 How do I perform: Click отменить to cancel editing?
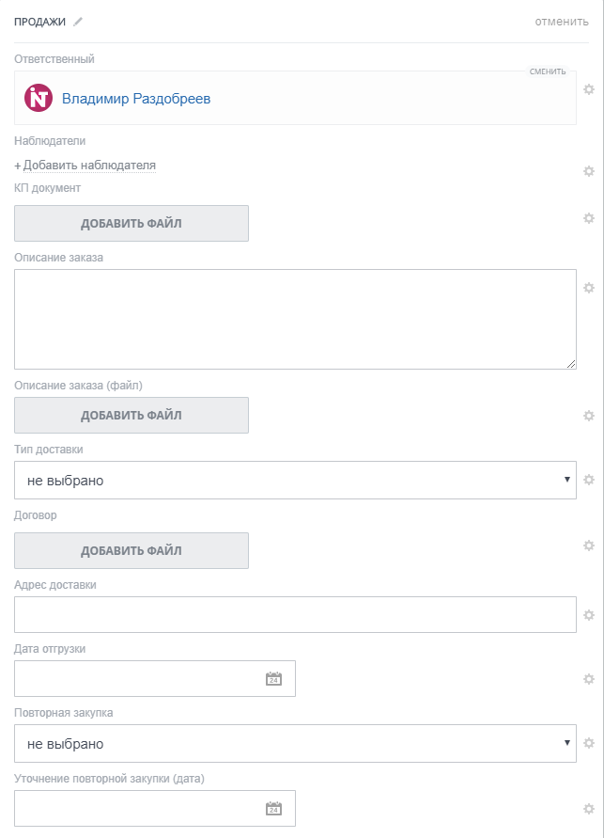[x=562, y=22]
